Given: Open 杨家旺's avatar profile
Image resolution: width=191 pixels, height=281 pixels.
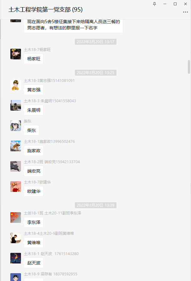Looking at the screenshot, I should pos(16,54).
